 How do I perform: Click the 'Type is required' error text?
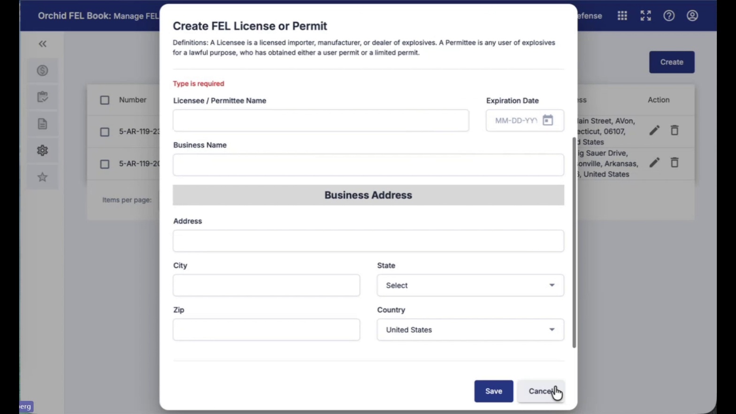pyautogui.click(x=199, y=84)
